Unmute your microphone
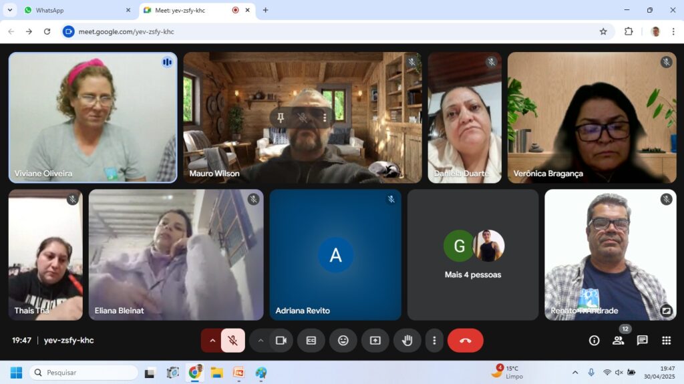This screenshot has width=684, height=384. (x=232, y=341)
